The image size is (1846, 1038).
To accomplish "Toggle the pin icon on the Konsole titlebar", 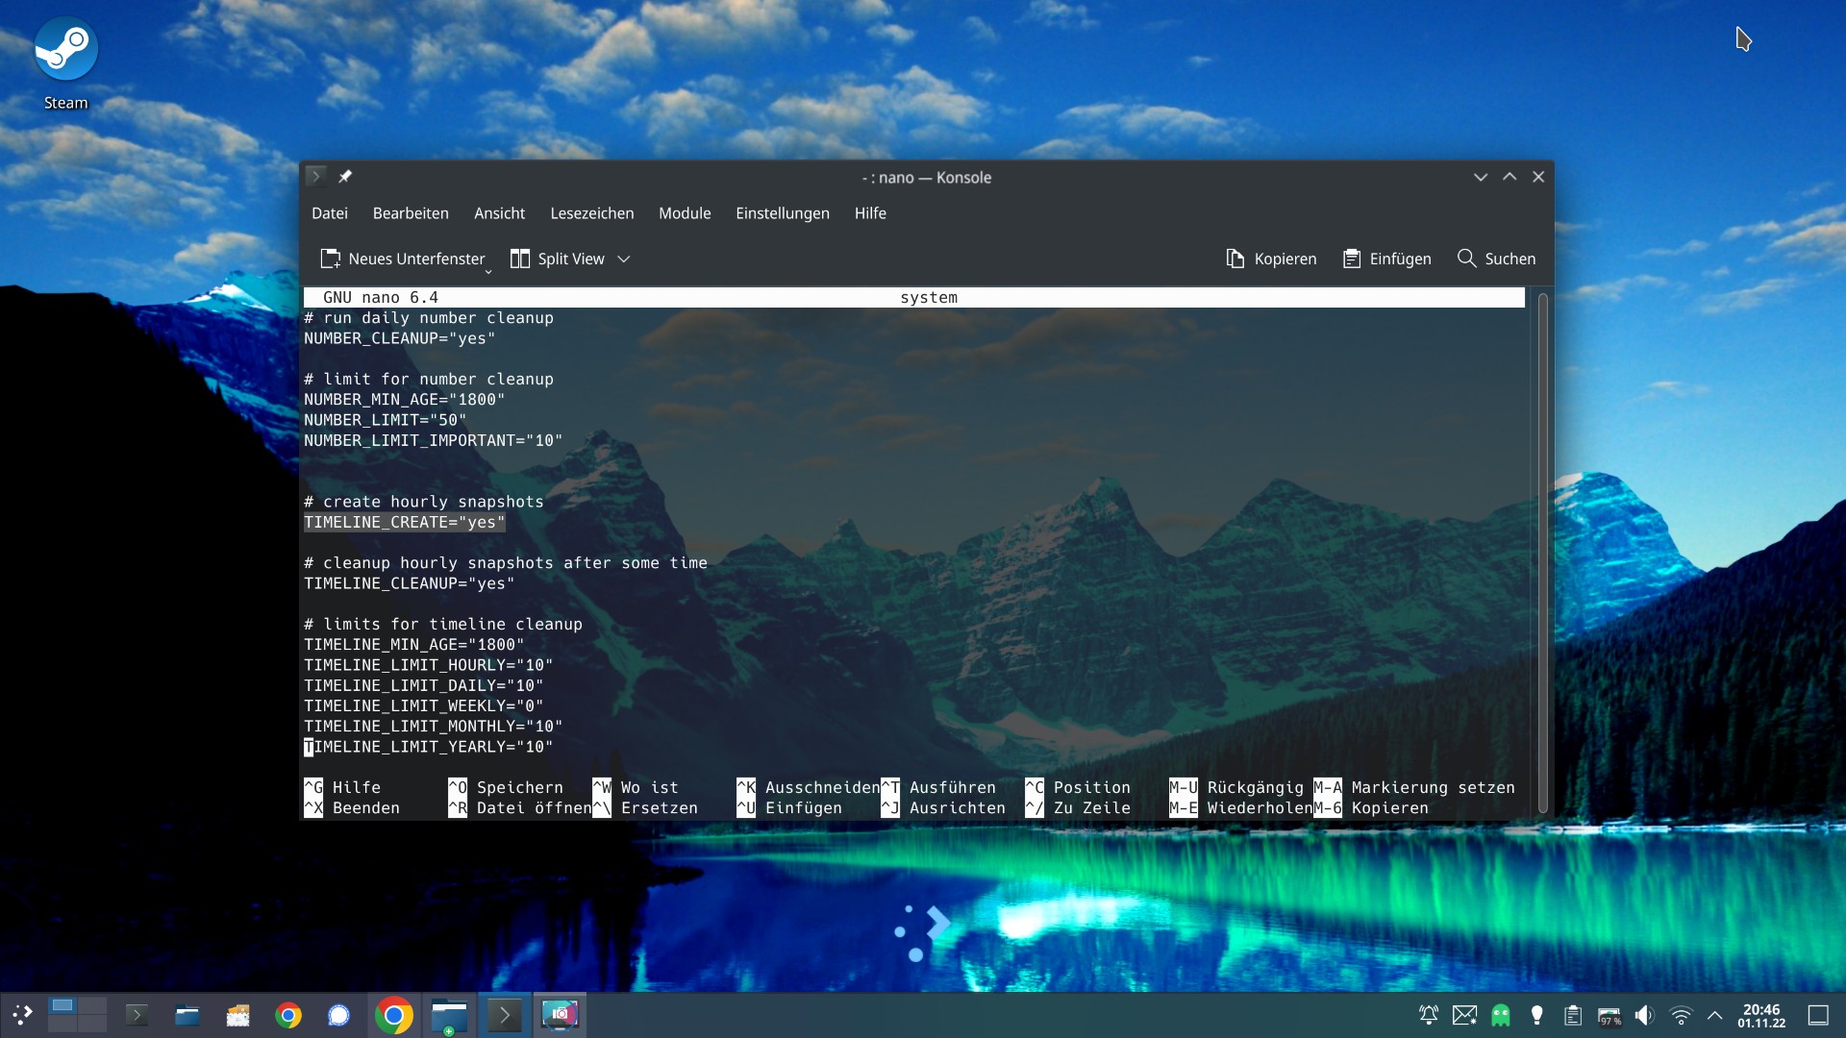I will (346, 177).
